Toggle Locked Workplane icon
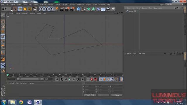 tap(3, 65)
